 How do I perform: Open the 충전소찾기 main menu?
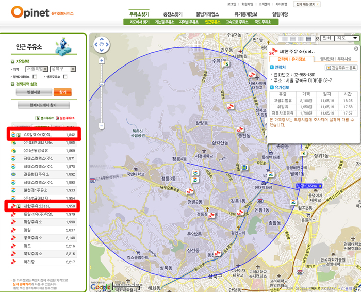(x=173, y=14)
